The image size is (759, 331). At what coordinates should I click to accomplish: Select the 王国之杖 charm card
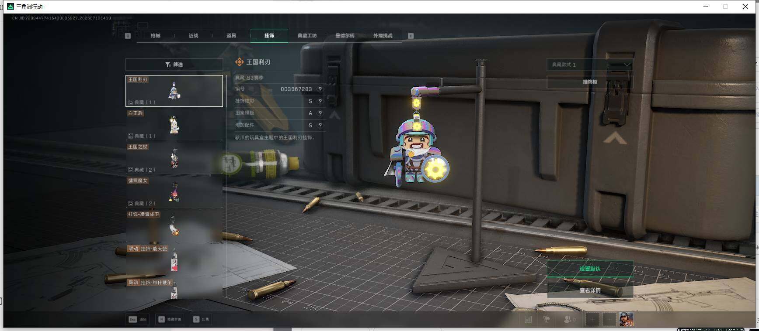pyautogui.click(x=174, y=158)
